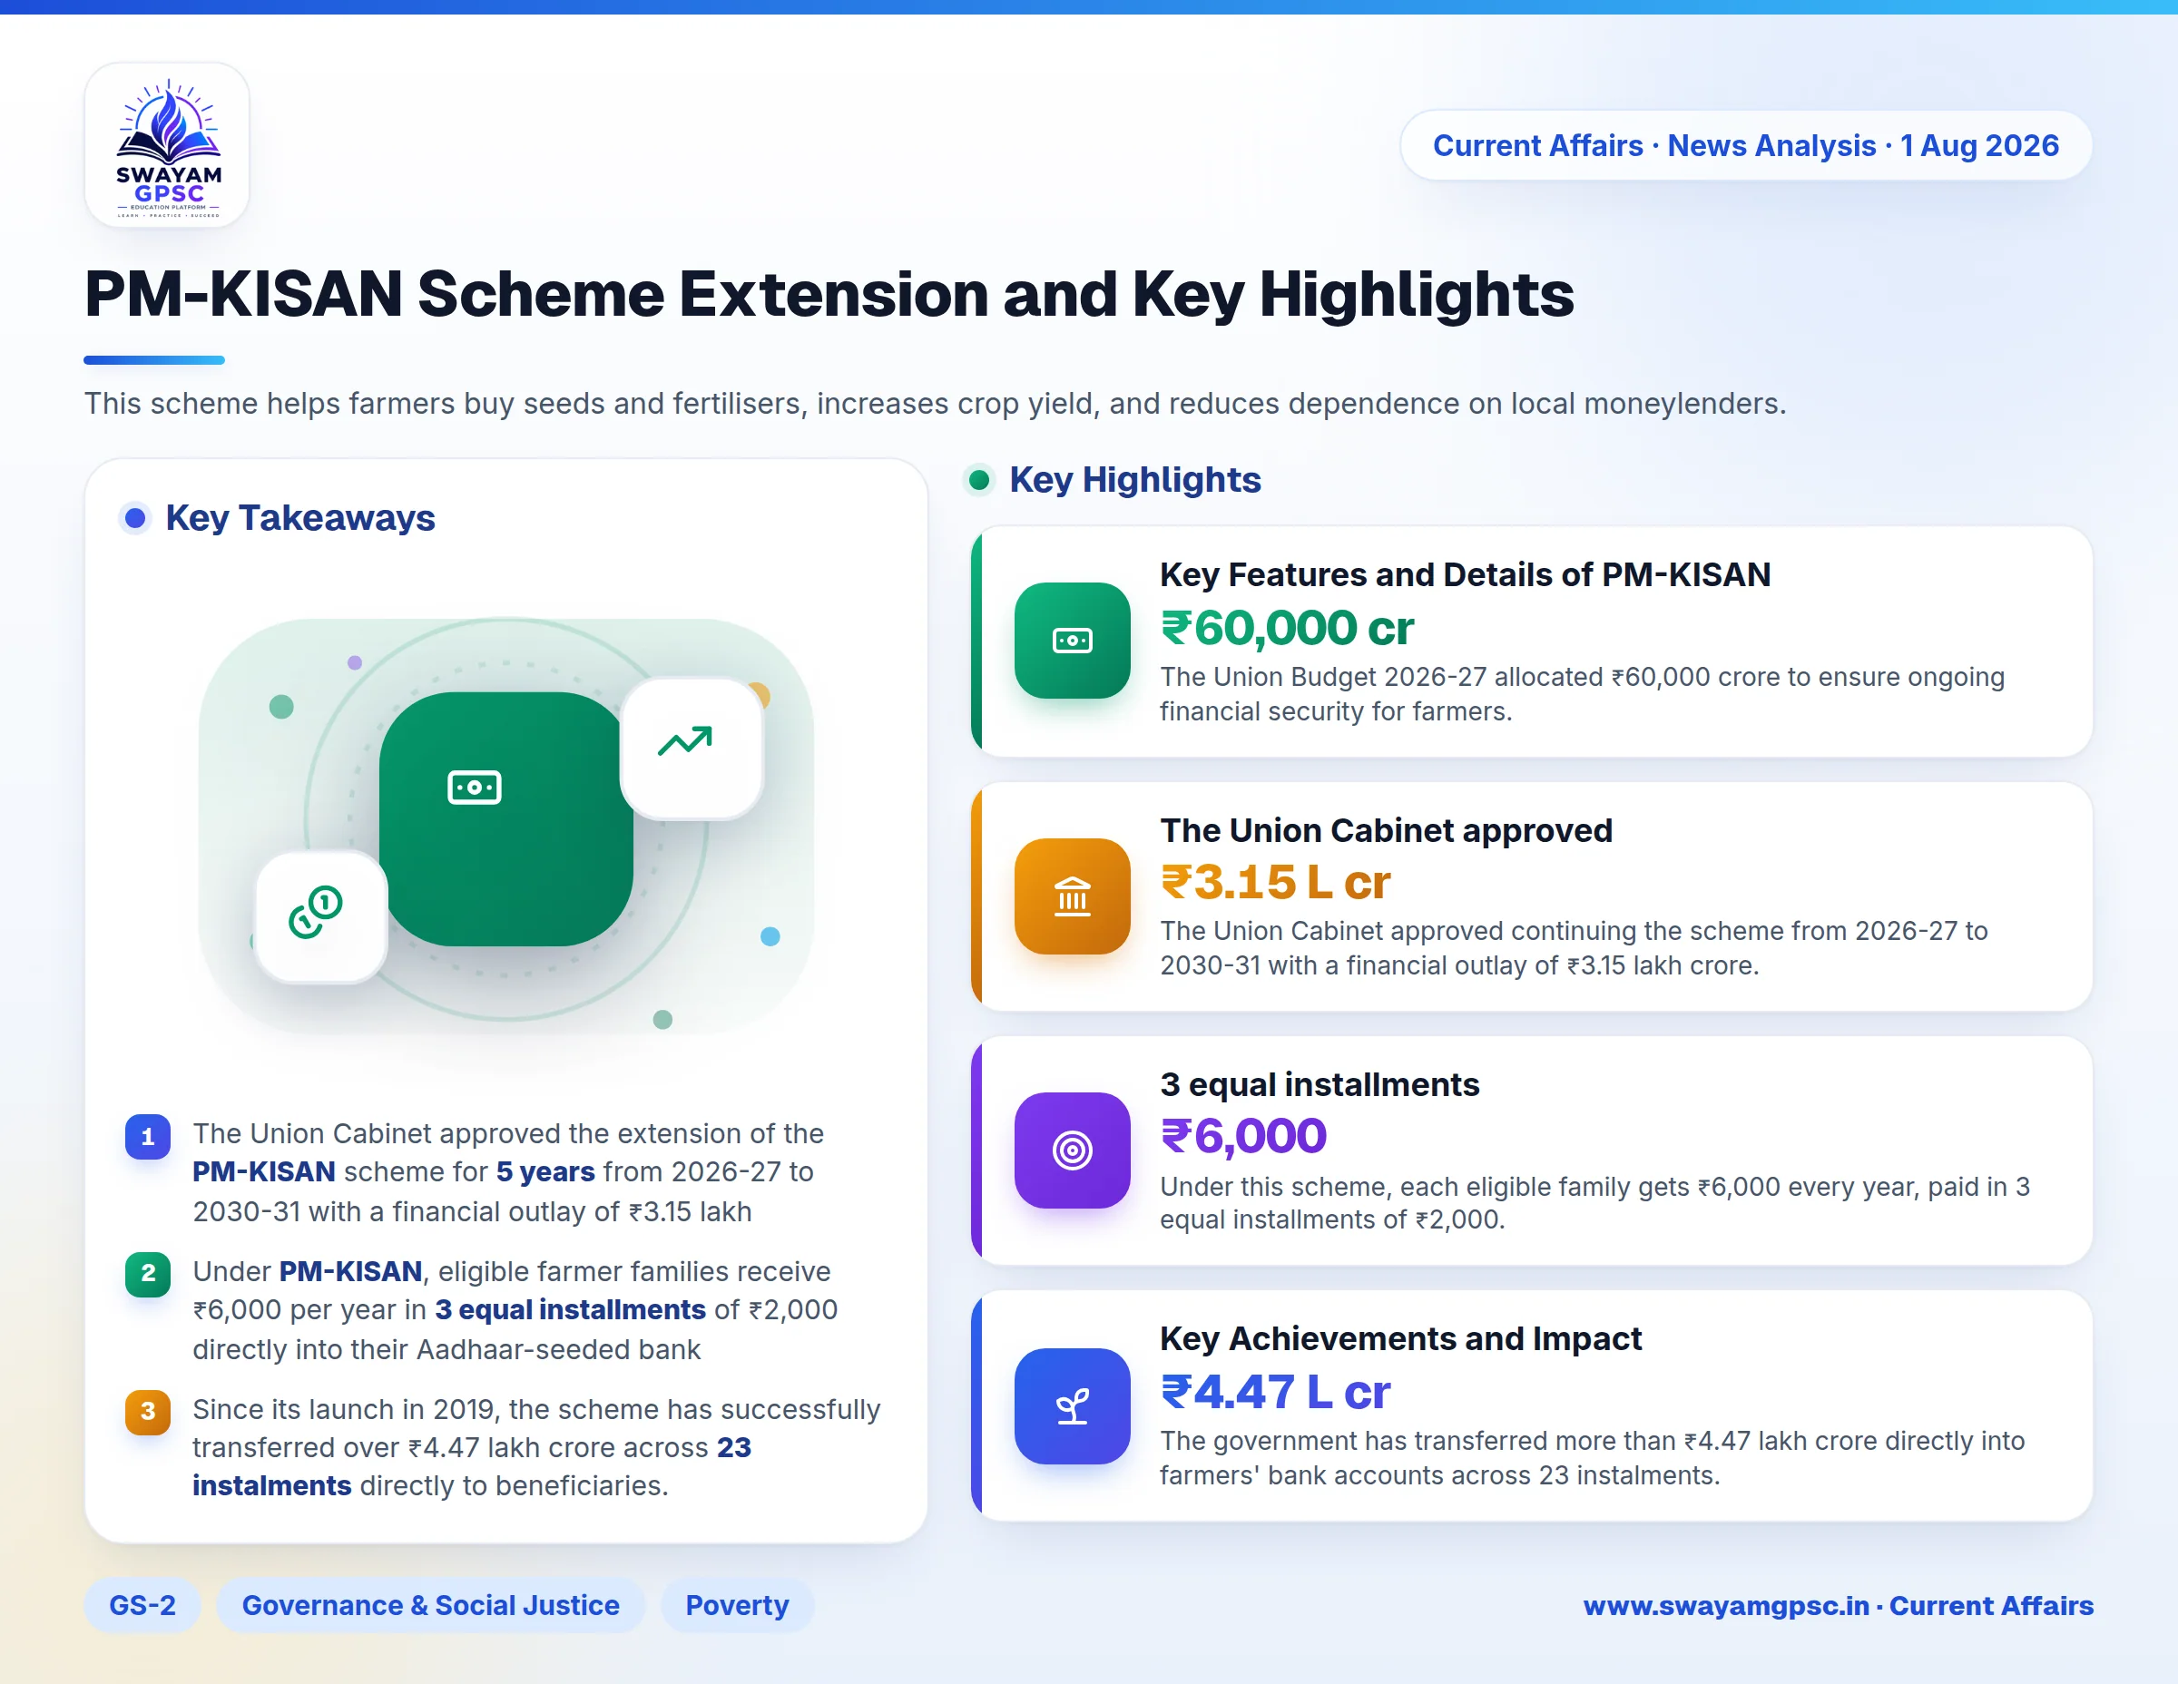The height and width of the screenshot is (1684, 2178).
Task: Click 'Key Features and Details of PM-KISAN' heading
Action: click(1465, 574)
